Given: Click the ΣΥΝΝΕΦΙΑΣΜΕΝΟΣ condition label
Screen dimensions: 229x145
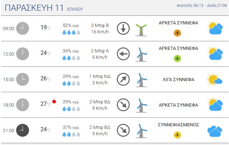Looking at the screenshot, I should point(178,125).
